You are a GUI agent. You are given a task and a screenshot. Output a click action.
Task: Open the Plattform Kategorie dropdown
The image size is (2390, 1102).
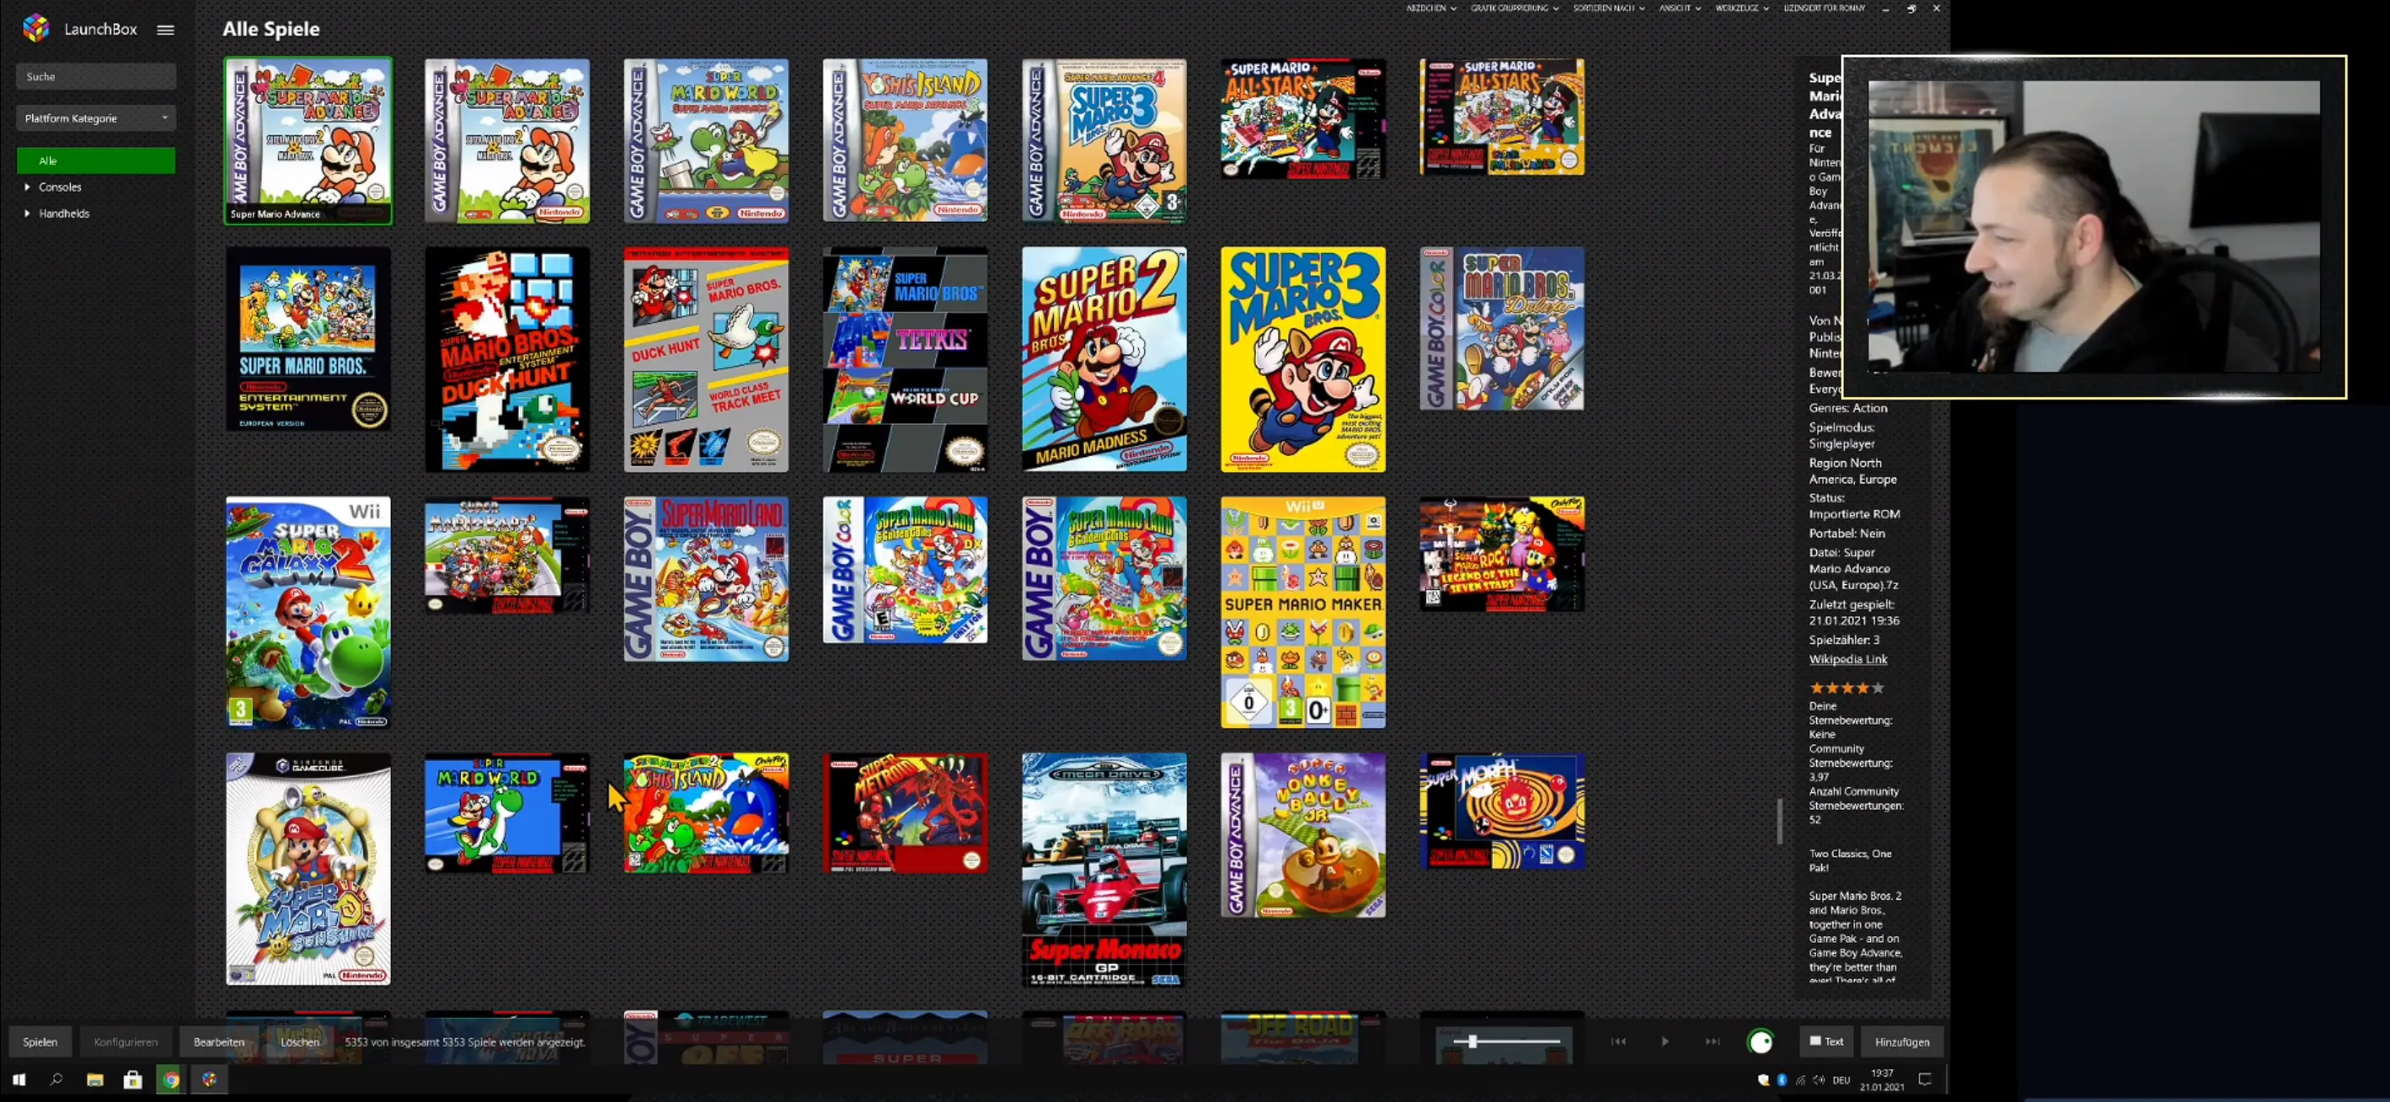96,118
